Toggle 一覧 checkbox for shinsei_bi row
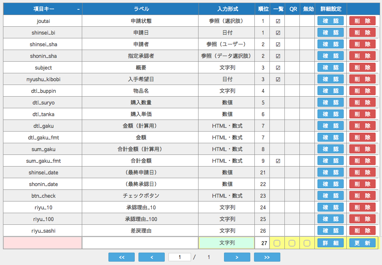This screenshot has width=382, height=265. [278, 33]
